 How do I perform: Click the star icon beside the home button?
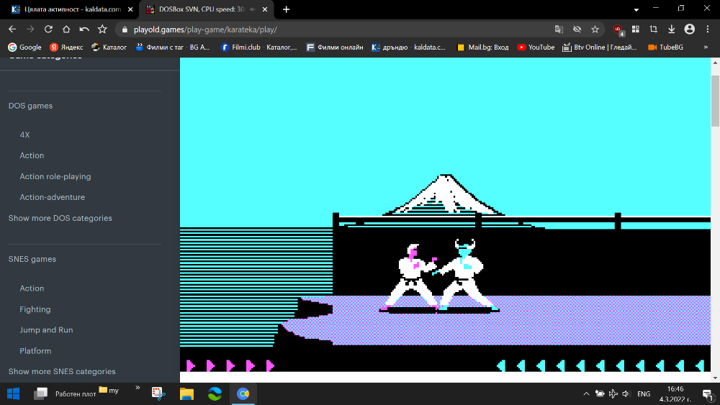tap(102, 29)
